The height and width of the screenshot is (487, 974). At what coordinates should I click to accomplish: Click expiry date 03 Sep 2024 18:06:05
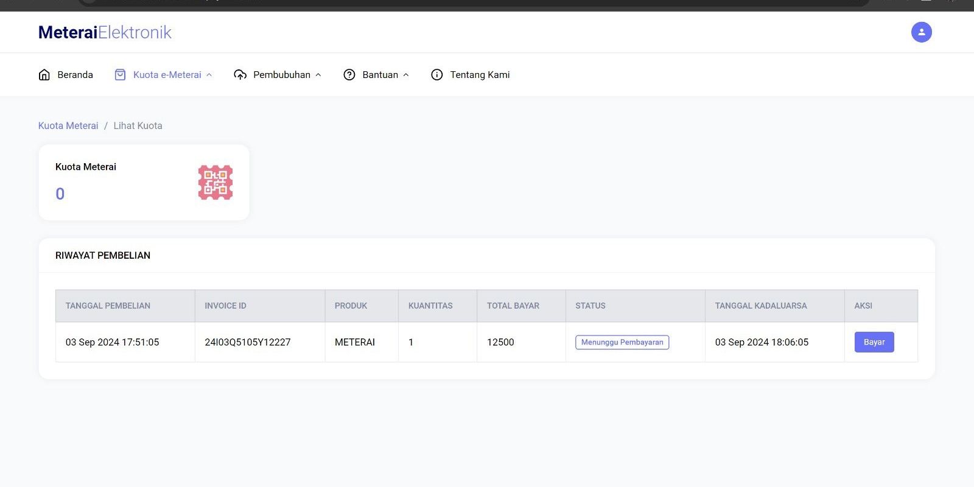point(762,342)
